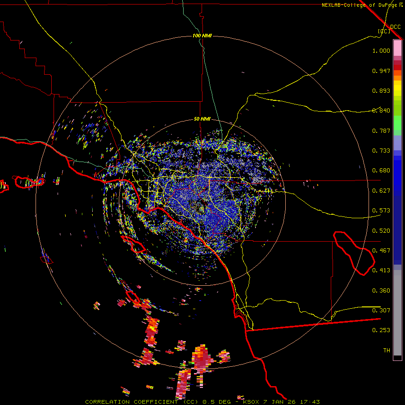Select the 0.520 scale value
Viewport: 405px width, 405px height.
coord(381,231)
